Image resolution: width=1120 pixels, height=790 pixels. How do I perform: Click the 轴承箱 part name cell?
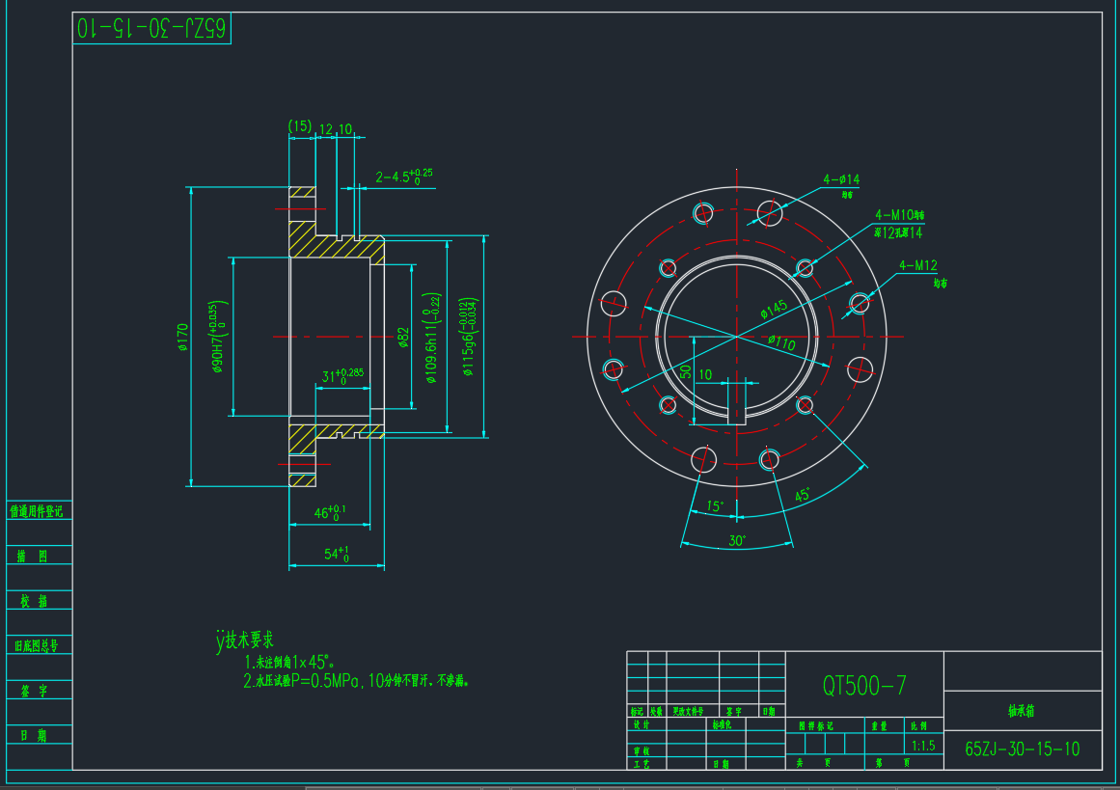[1022, 712]
